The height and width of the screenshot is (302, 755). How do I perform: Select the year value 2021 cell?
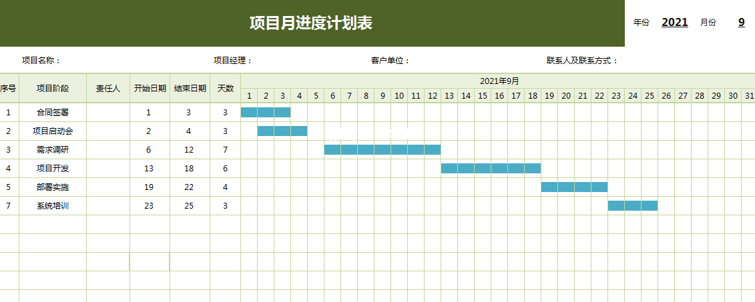point(674,23)
